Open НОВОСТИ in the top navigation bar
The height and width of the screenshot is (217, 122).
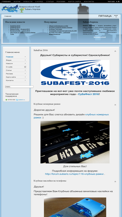(28, 2)
